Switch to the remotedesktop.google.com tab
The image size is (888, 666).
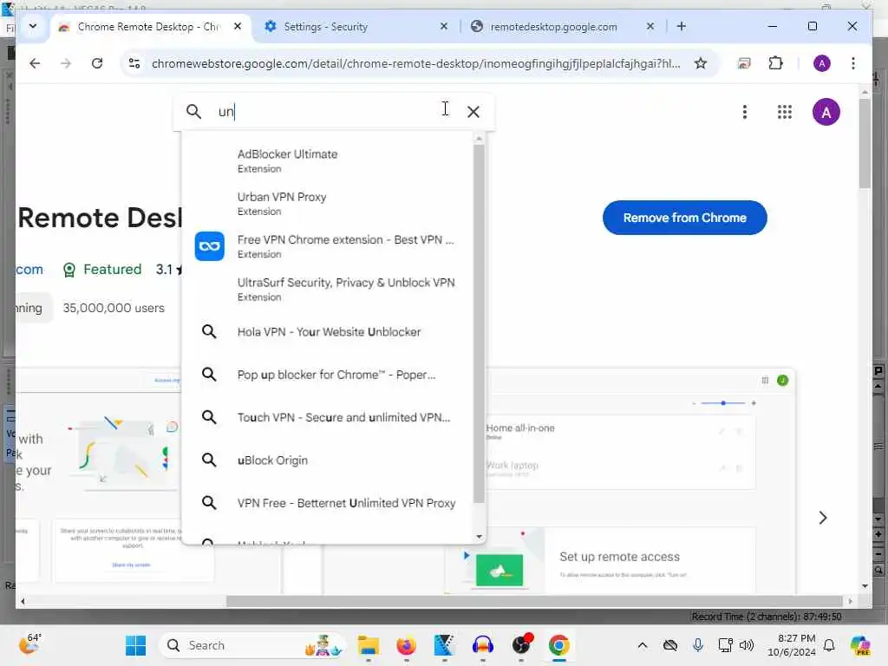(563, 27)
